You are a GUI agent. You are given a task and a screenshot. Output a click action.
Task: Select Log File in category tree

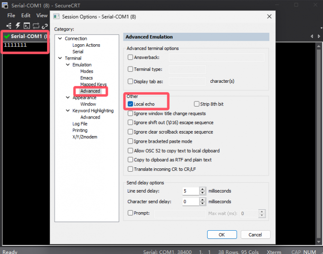click(80, 124)
